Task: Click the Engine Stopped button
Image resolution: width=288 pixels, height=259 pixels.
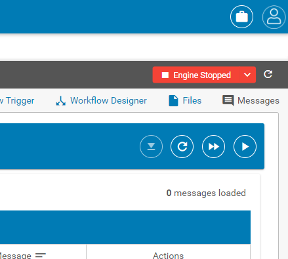Action: [x=195, y=75]
